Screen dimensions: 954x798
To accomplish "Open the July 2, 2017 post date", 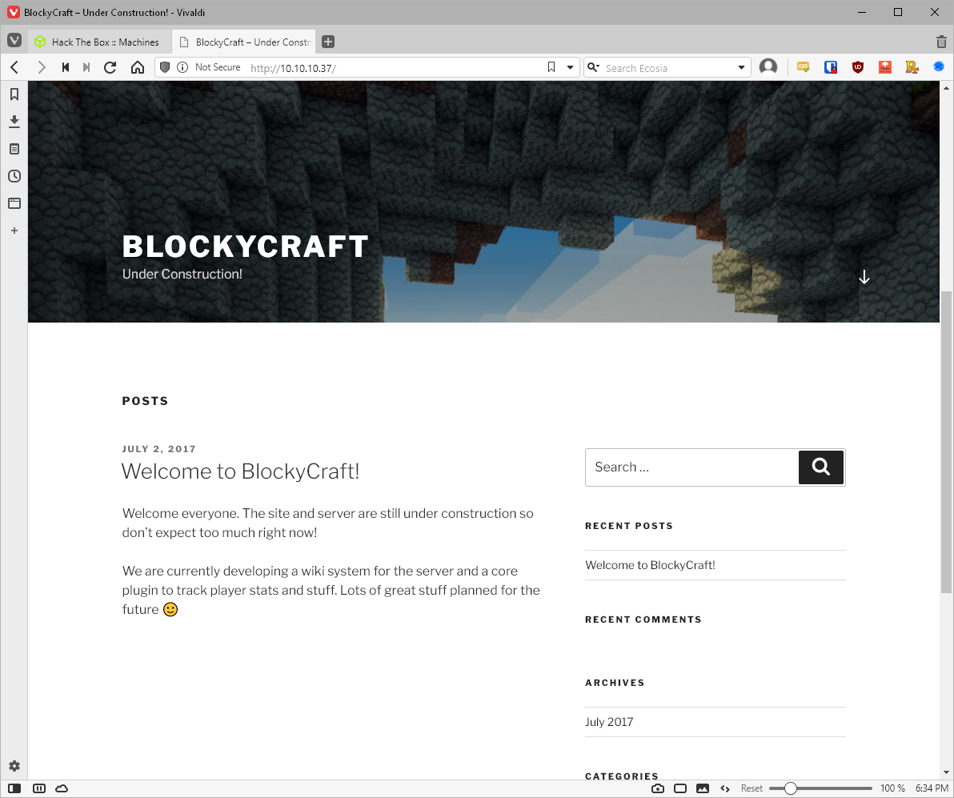I will pos(158,449).
